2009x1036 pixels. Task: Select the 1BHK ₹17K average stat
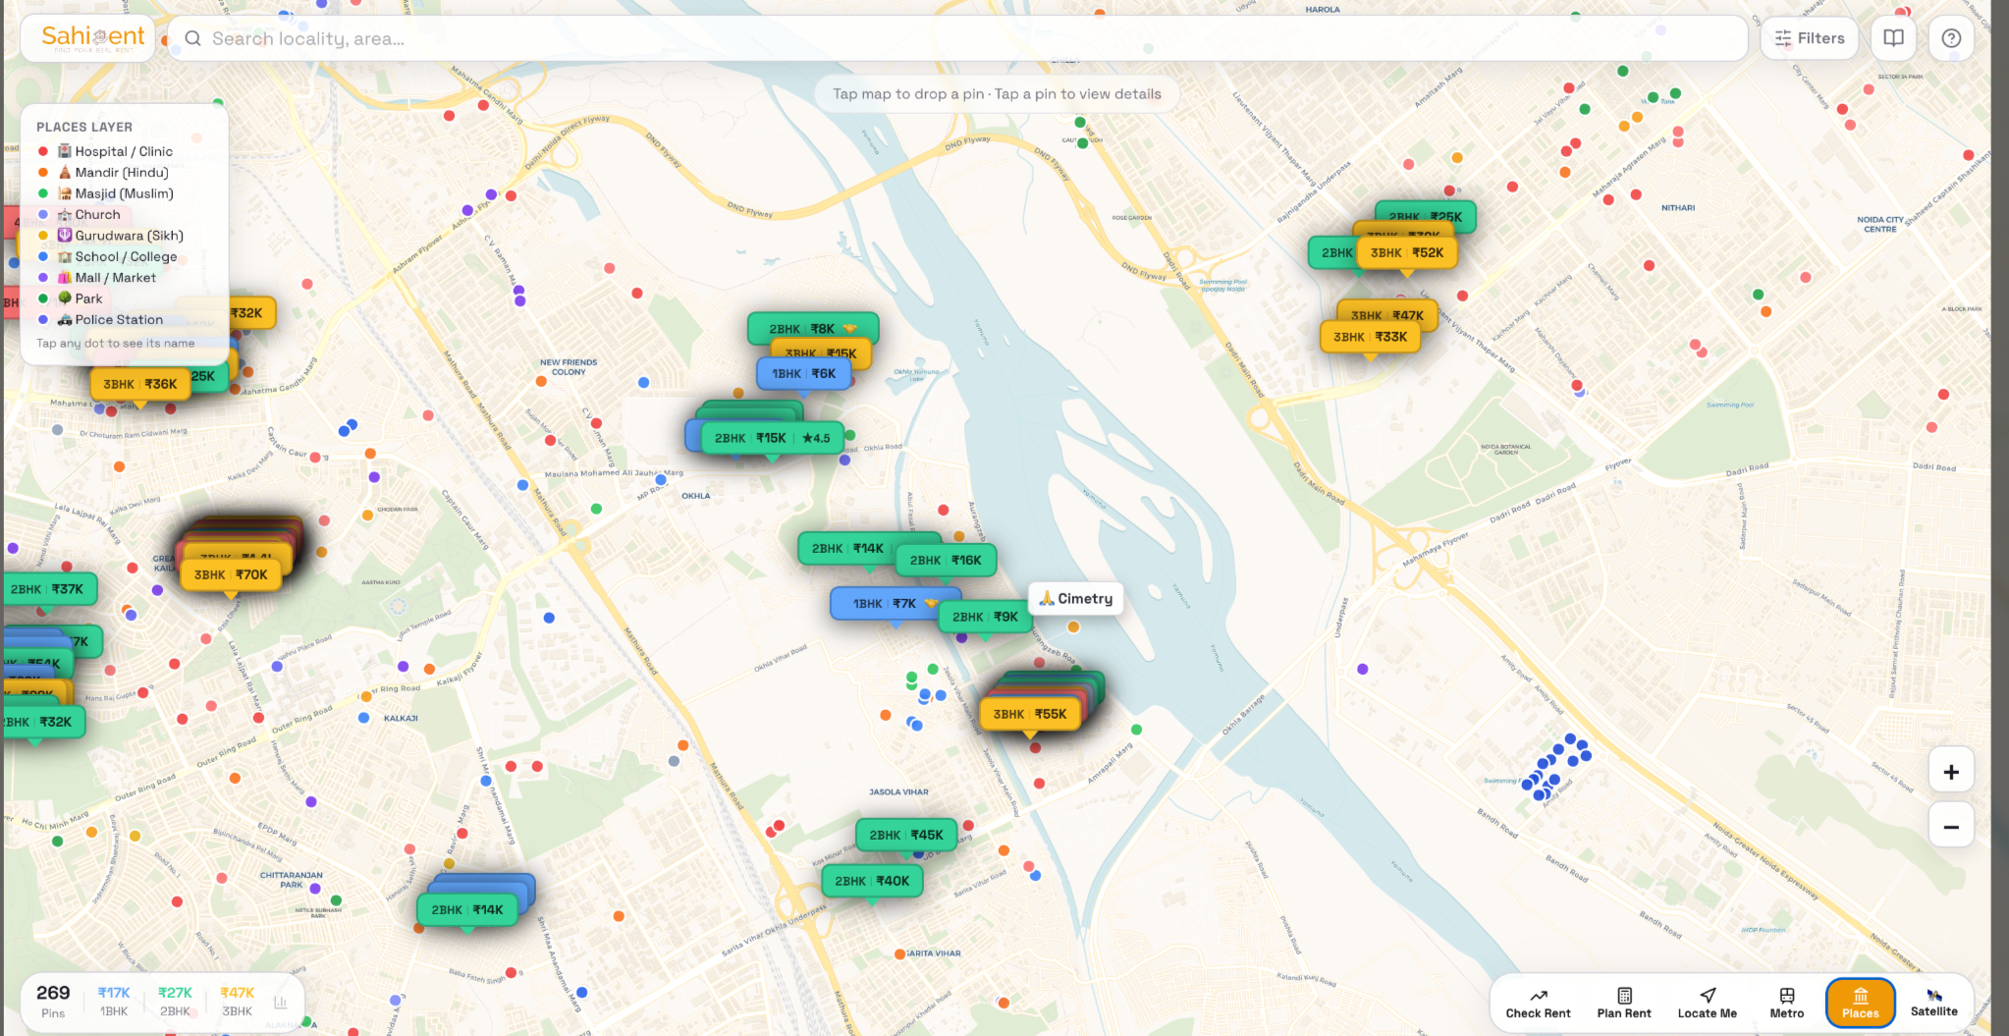pos(114,1001)
